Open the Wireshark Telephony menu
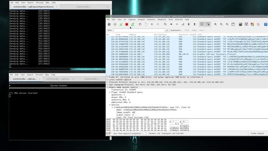Viewport: 268px width, 151px height. point(162,20)
